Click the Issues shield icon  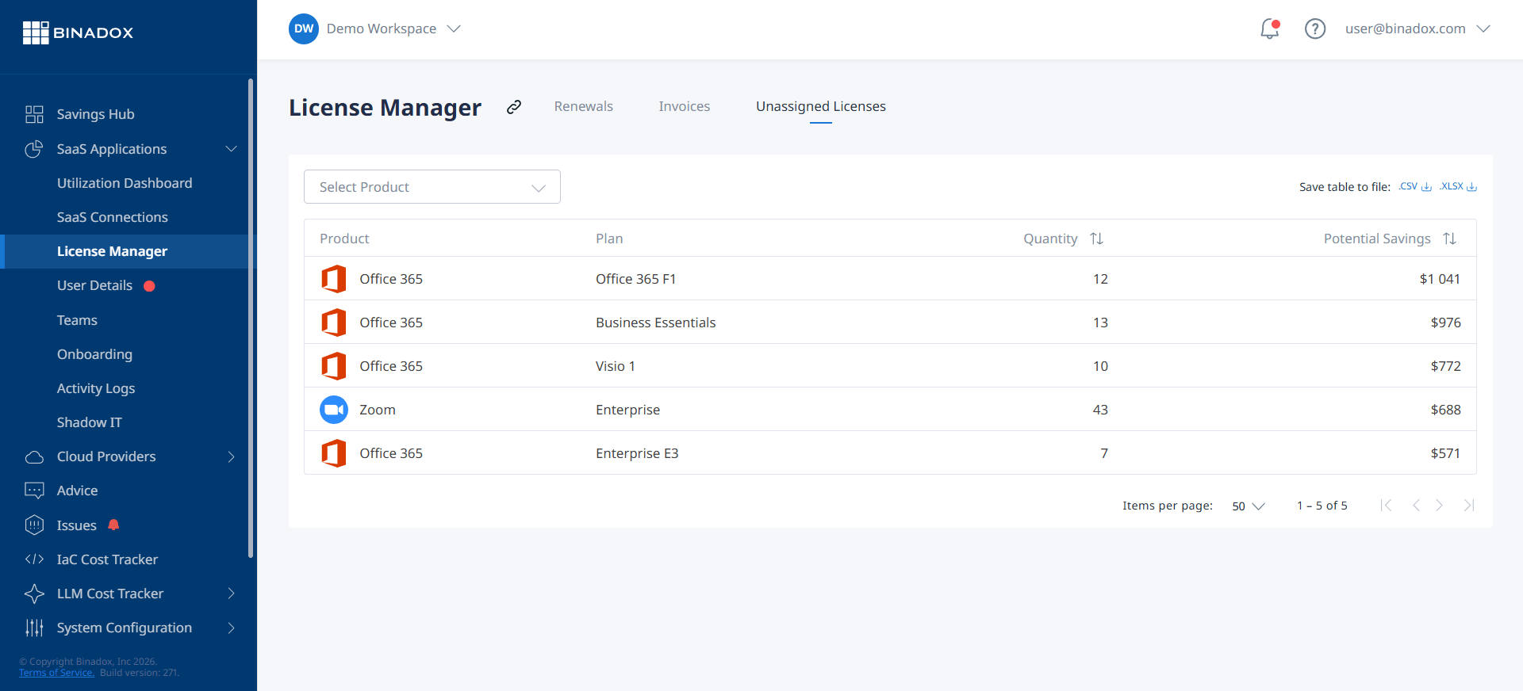point(34,525)
